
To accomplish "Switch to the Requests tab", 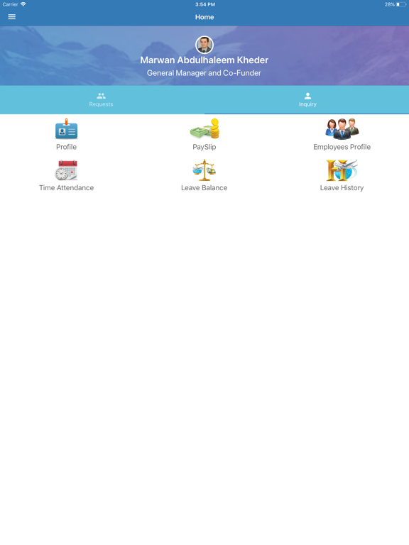I will tap(102, 100).
